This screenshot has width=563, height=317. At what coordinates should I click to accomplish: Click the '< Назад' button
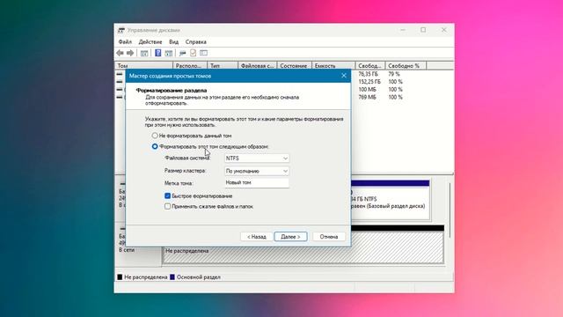tap(257, 237)
